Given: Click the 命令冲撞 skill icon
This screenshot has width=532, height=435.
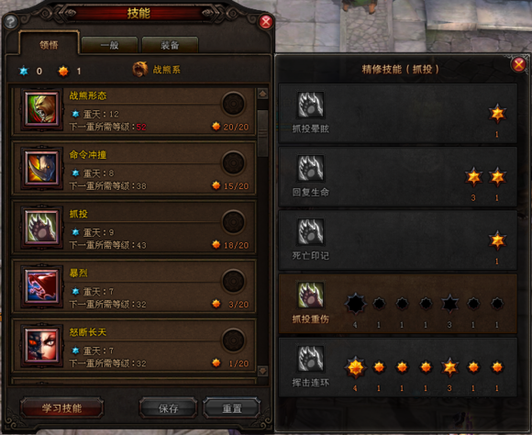Looking at the screenshot, I should click(41, 169).
